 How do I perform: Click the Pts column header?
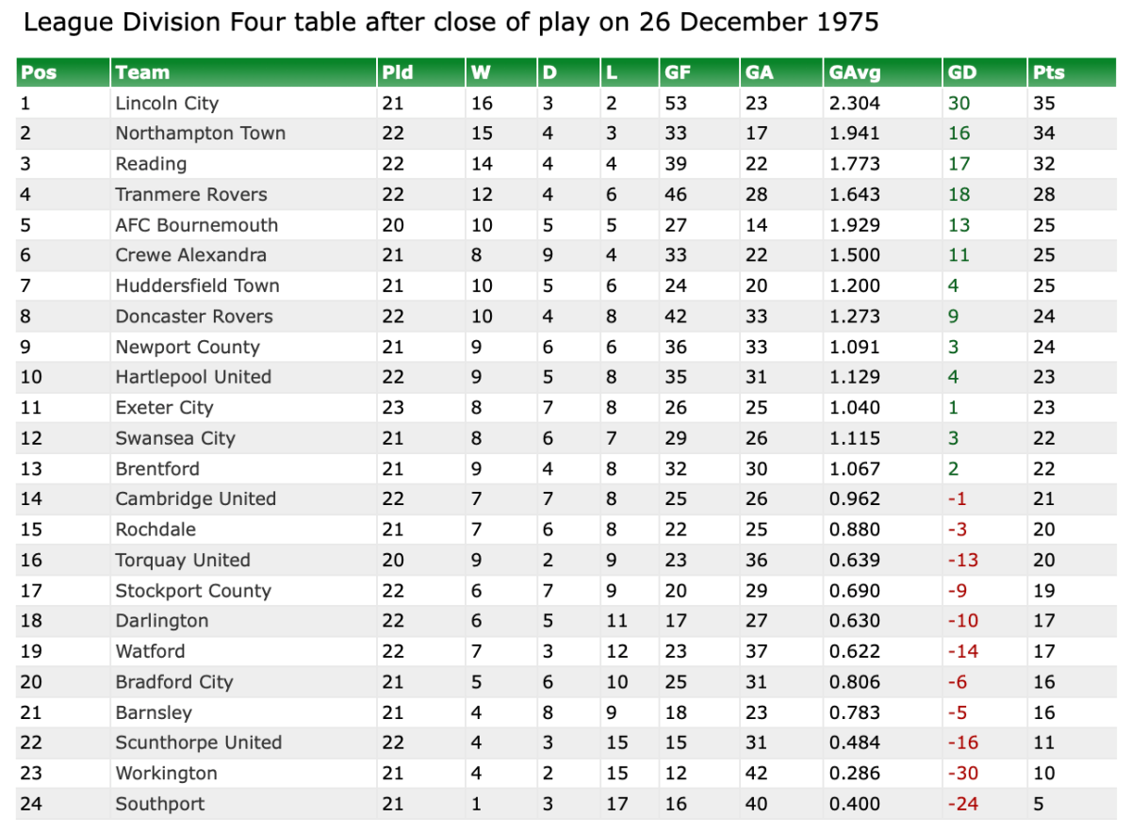click(1049, 73)
